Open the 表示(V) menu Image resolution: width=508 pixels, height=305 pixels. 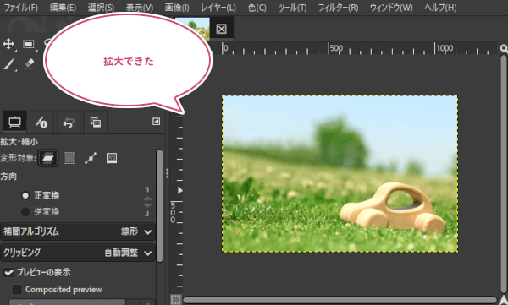(140, 8)
